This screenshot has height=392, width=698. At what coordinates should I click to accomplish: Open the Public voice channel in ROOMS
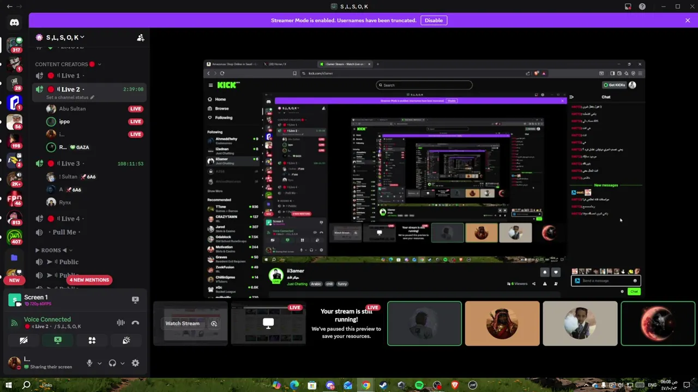pos(90,262)
